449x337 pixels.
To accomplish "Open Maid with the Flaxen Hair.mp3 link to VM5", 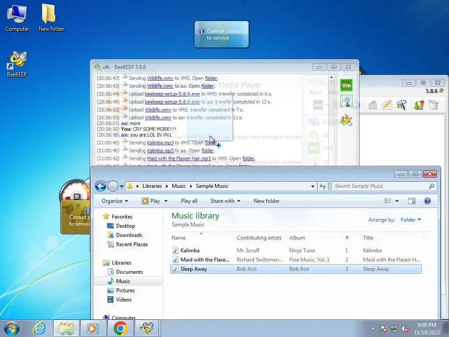I will point(179,158).
